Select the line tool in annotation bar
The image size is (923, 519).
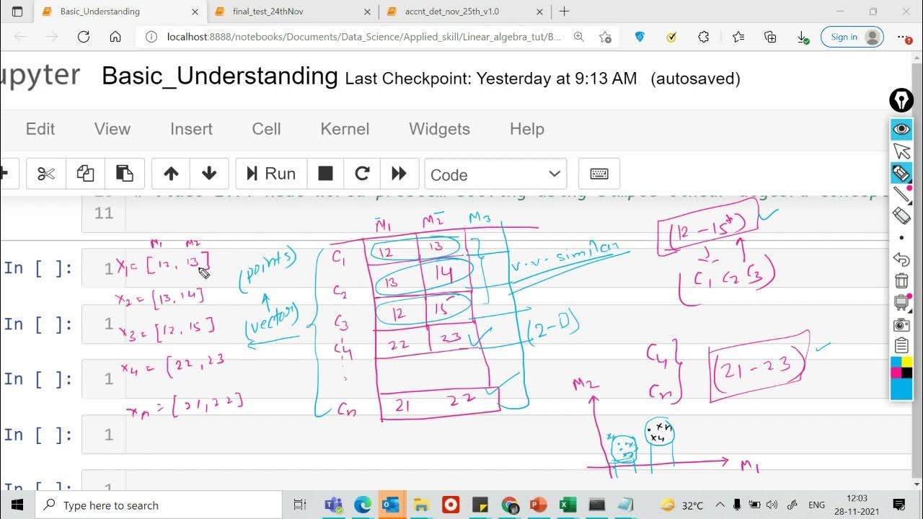tap(901, 194)
